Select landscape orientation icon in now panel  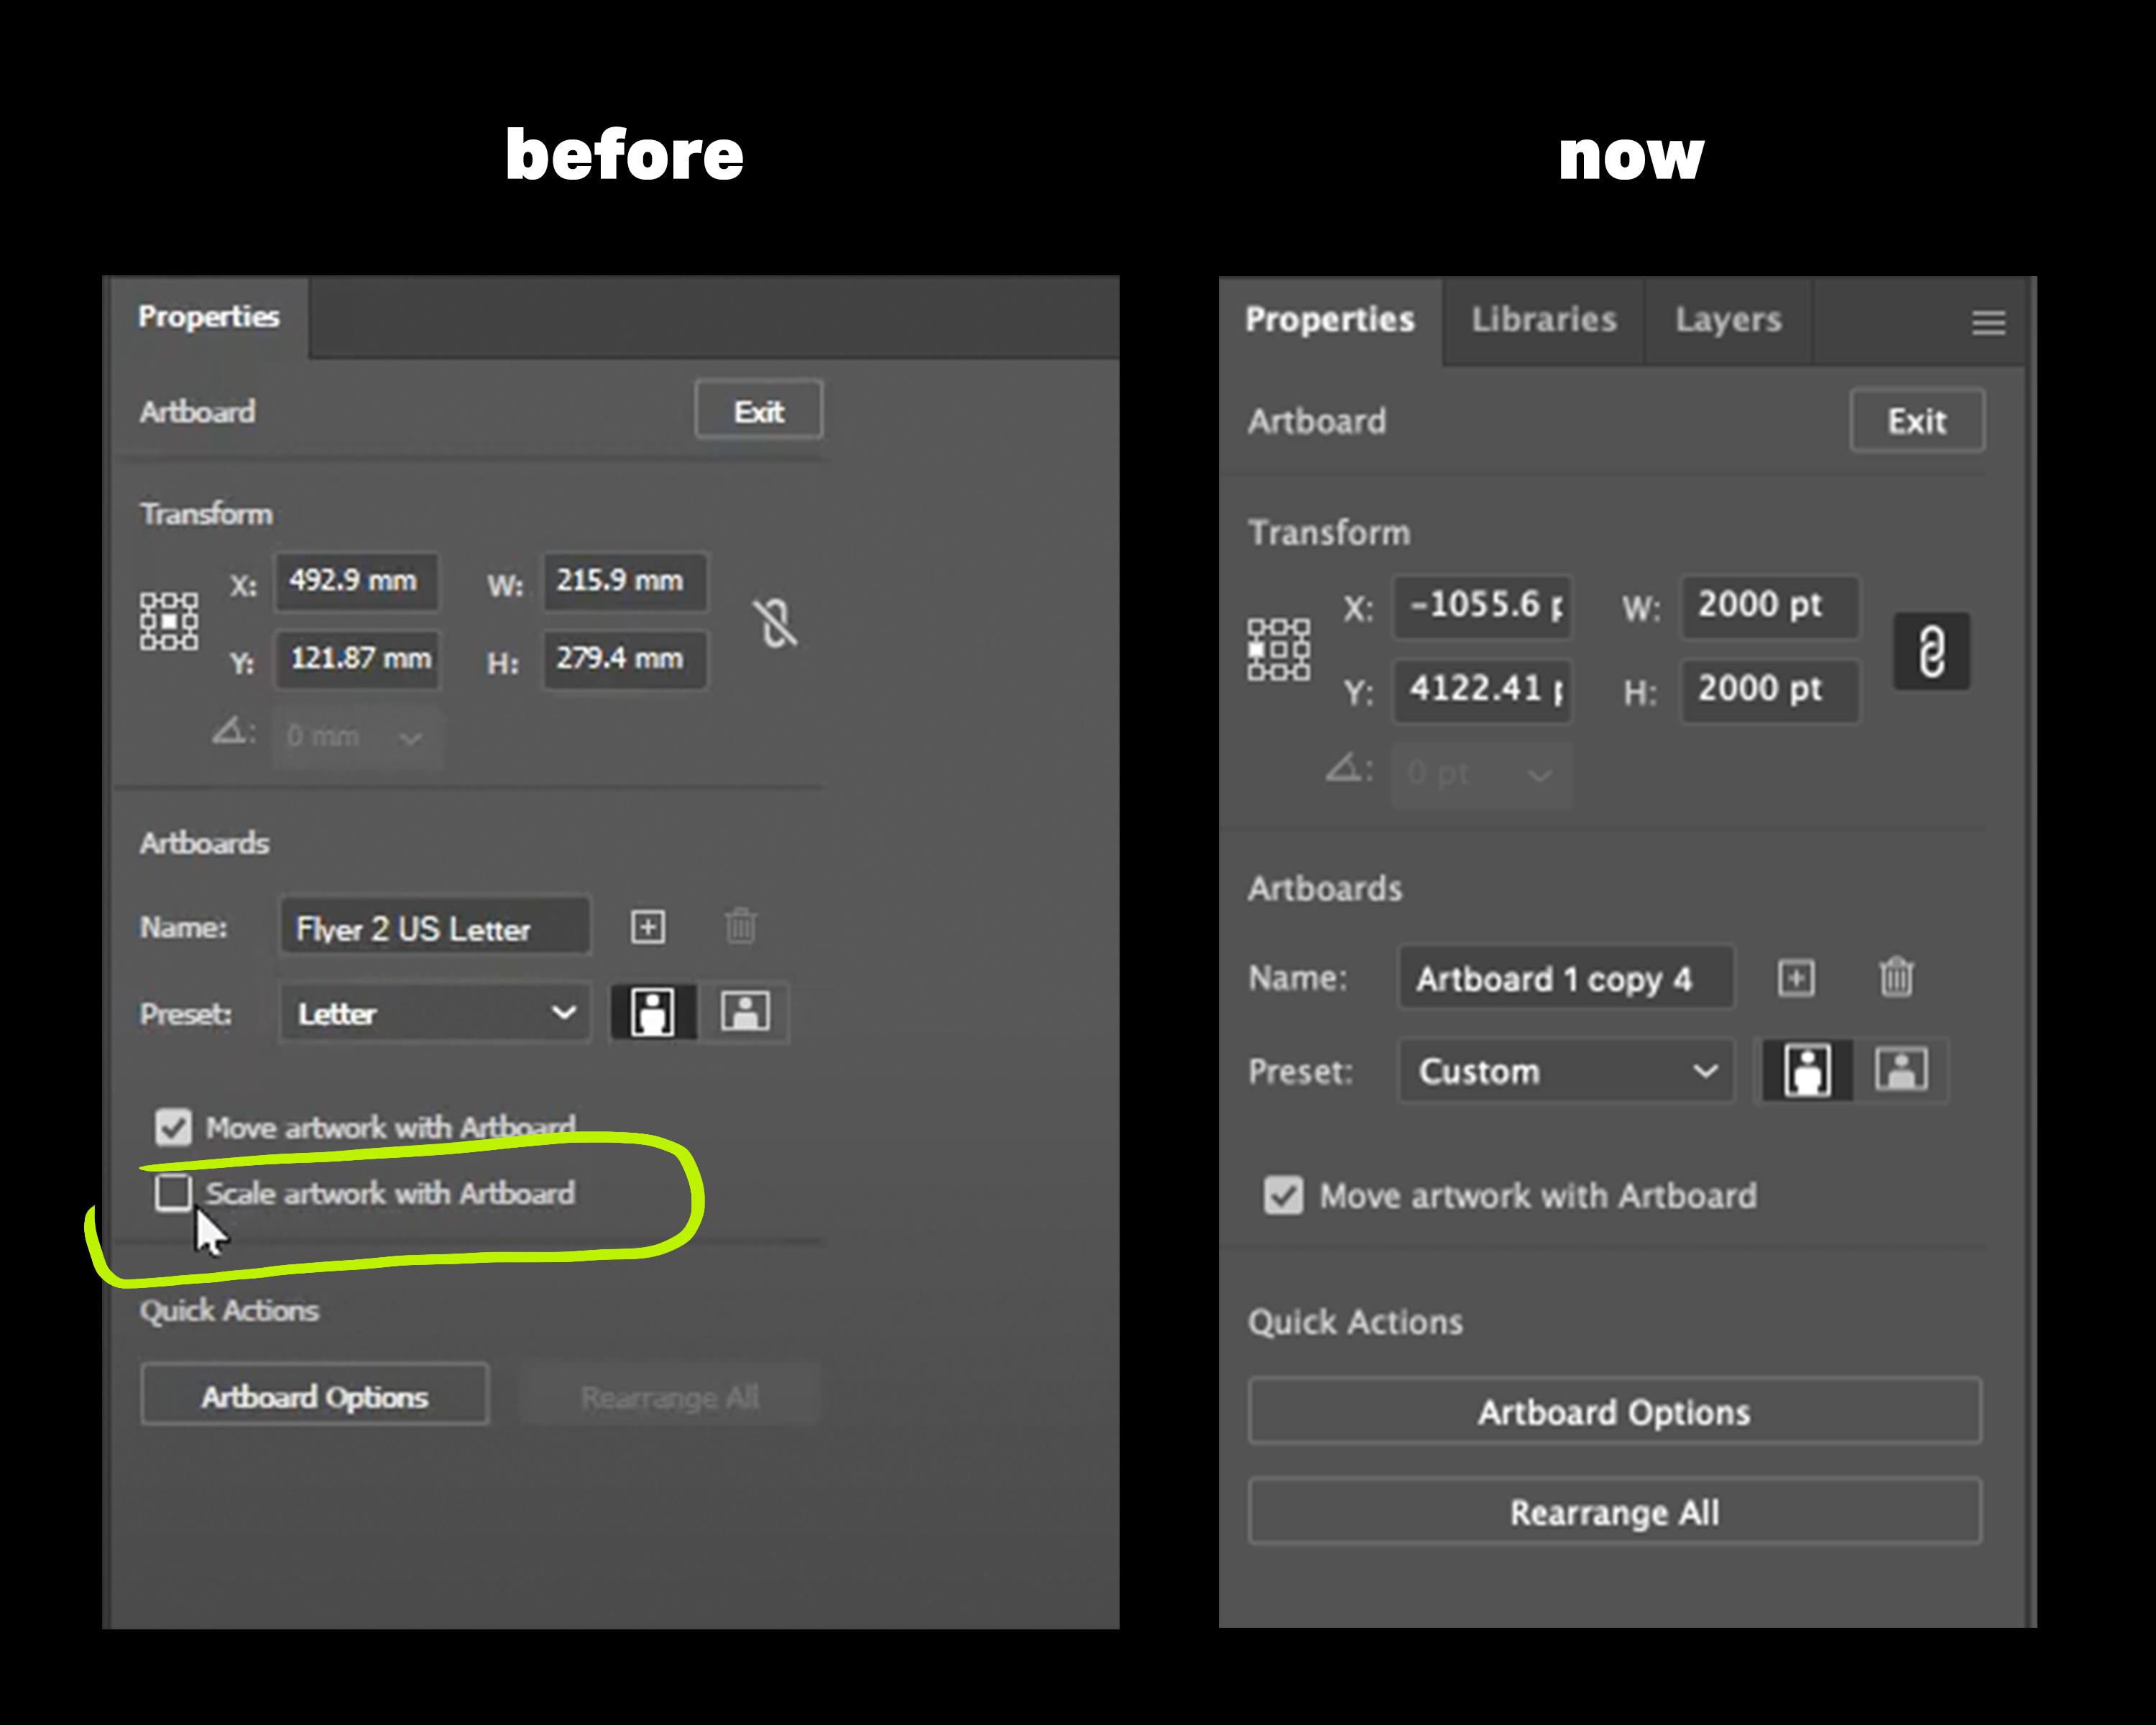click(1901, 1070)
